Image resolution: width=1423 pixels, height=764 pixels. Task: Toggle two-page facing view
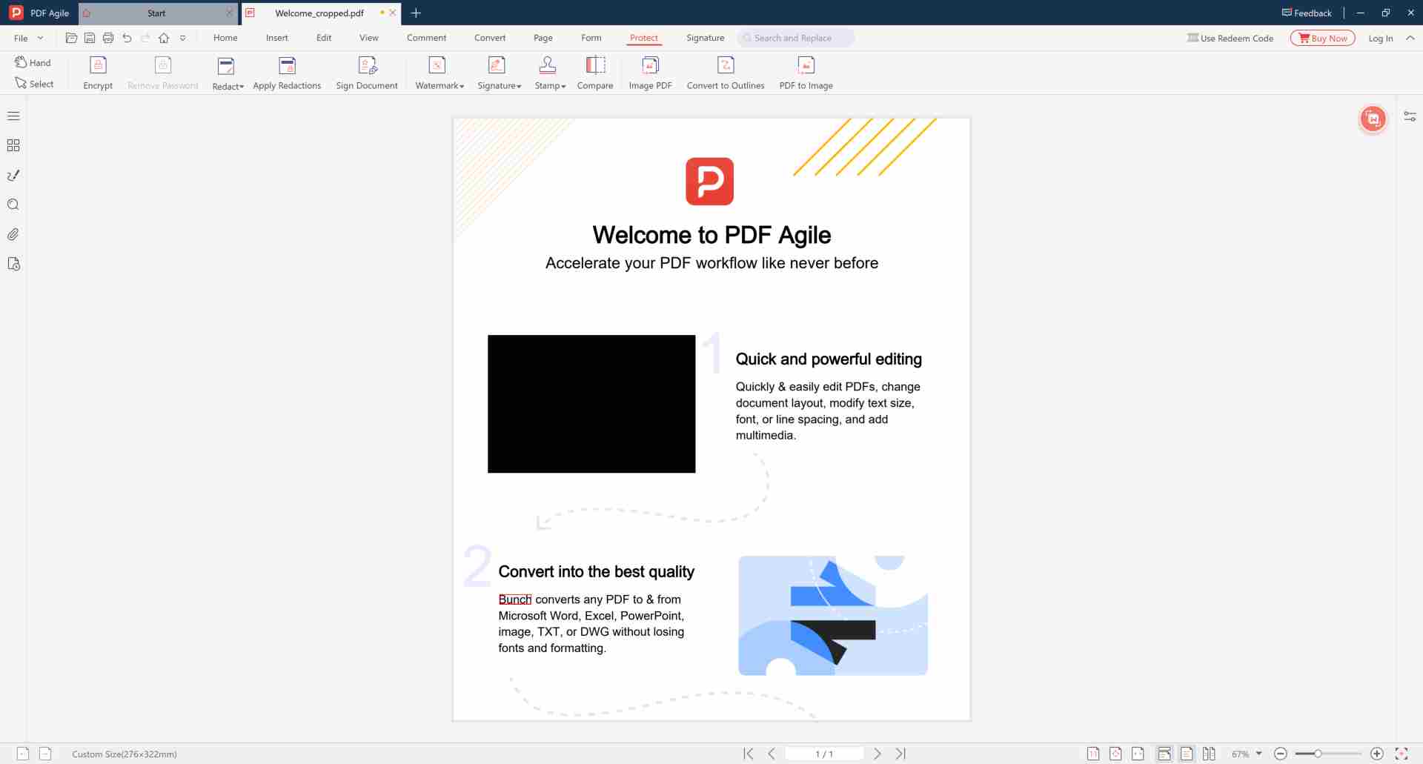(x=1209, y=754)
